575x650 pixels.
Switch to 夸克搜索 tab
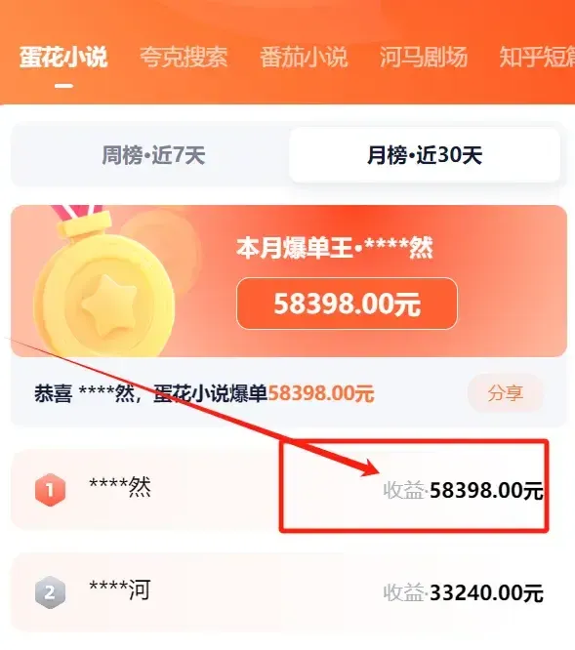click(184, 58)
